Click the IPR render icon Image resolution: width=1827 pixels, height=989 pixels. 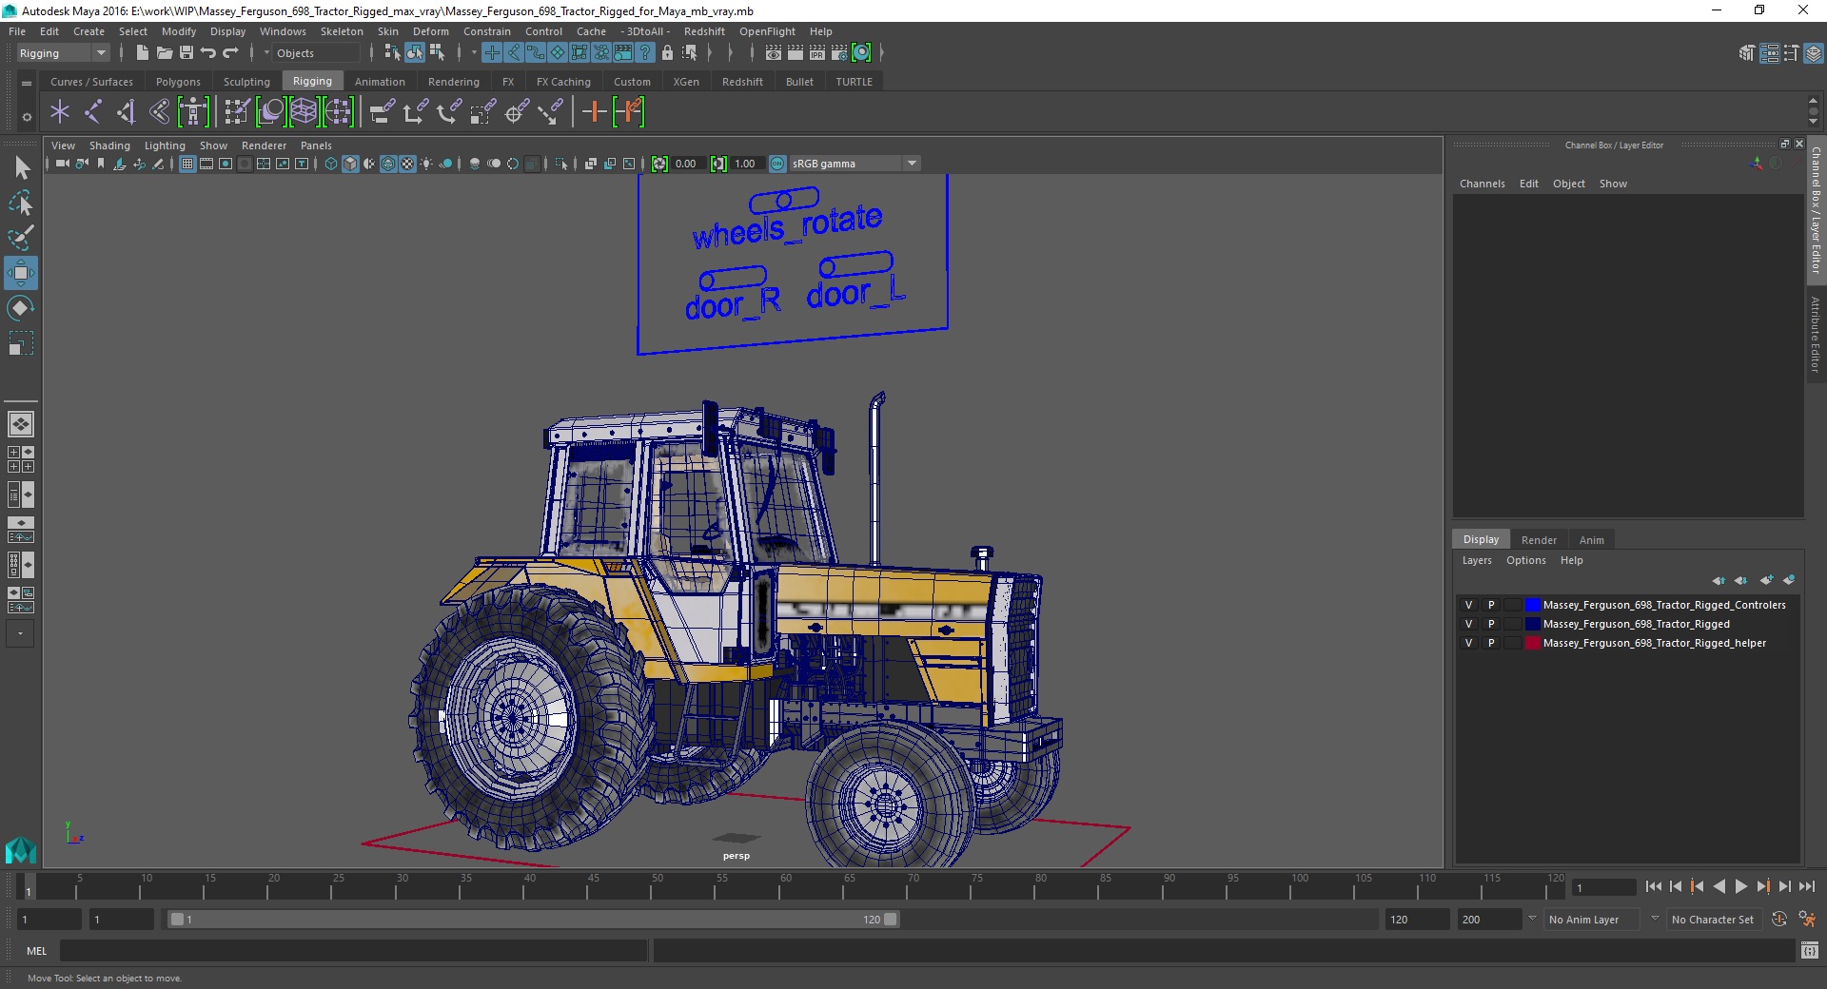pos(817,53)
